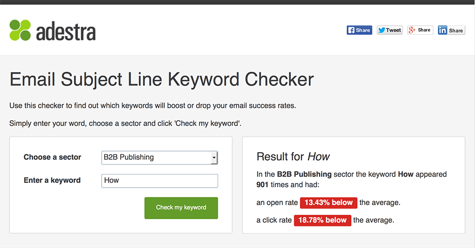Click the green adestra clover logo icon

point(20,30)
